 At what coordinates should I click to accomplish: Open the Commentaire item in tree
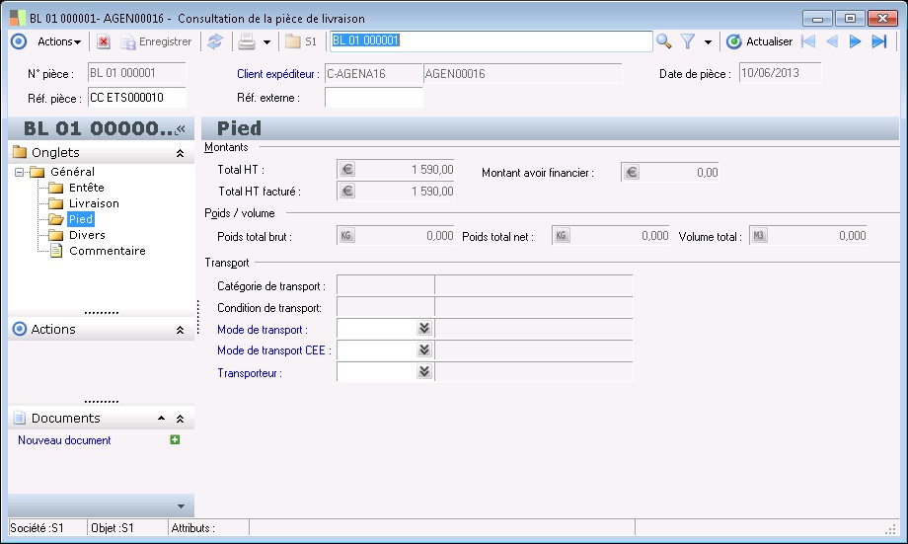point(107,251)
